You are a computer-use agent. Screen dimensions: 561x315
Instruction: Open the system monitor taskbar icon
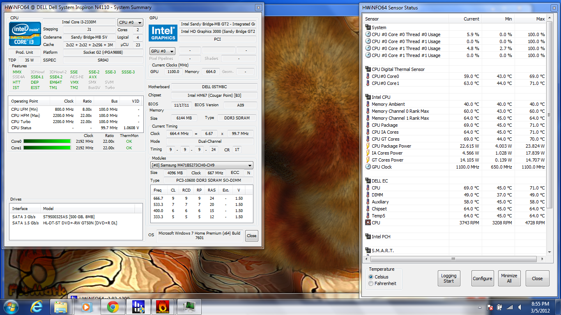189,307
